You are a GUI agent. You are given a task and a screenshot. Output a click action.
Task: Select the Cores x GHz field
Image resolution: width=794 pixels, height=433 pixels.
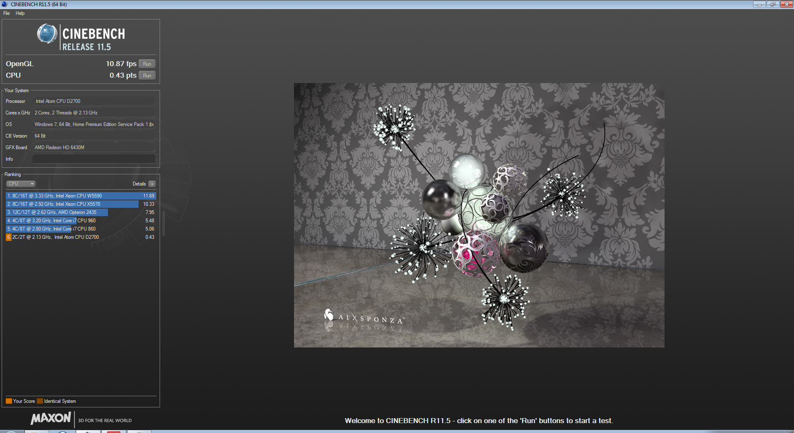[x=94, y=113]
